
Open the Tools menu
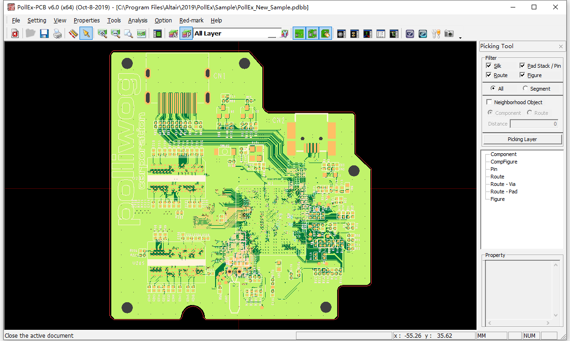(114, 21)
